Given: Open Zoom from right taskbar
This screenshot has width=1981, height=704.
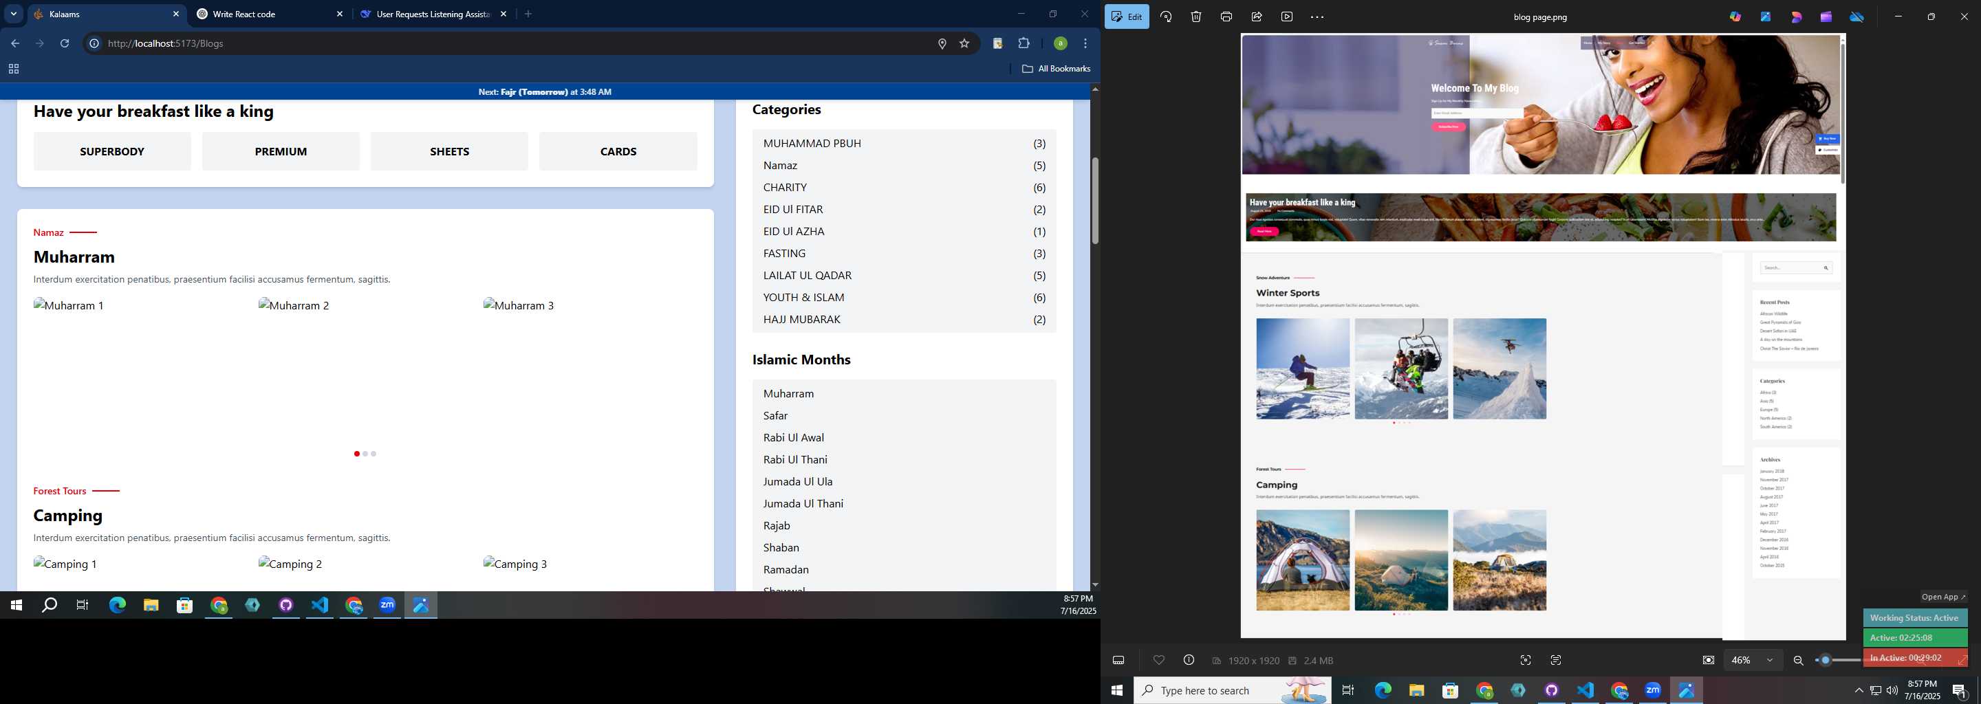Looking at the screenshot, I should 1654,690.
